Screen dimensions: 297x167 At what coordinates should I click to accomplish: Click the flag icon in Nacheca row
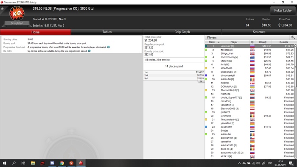[x=252, y=94]
